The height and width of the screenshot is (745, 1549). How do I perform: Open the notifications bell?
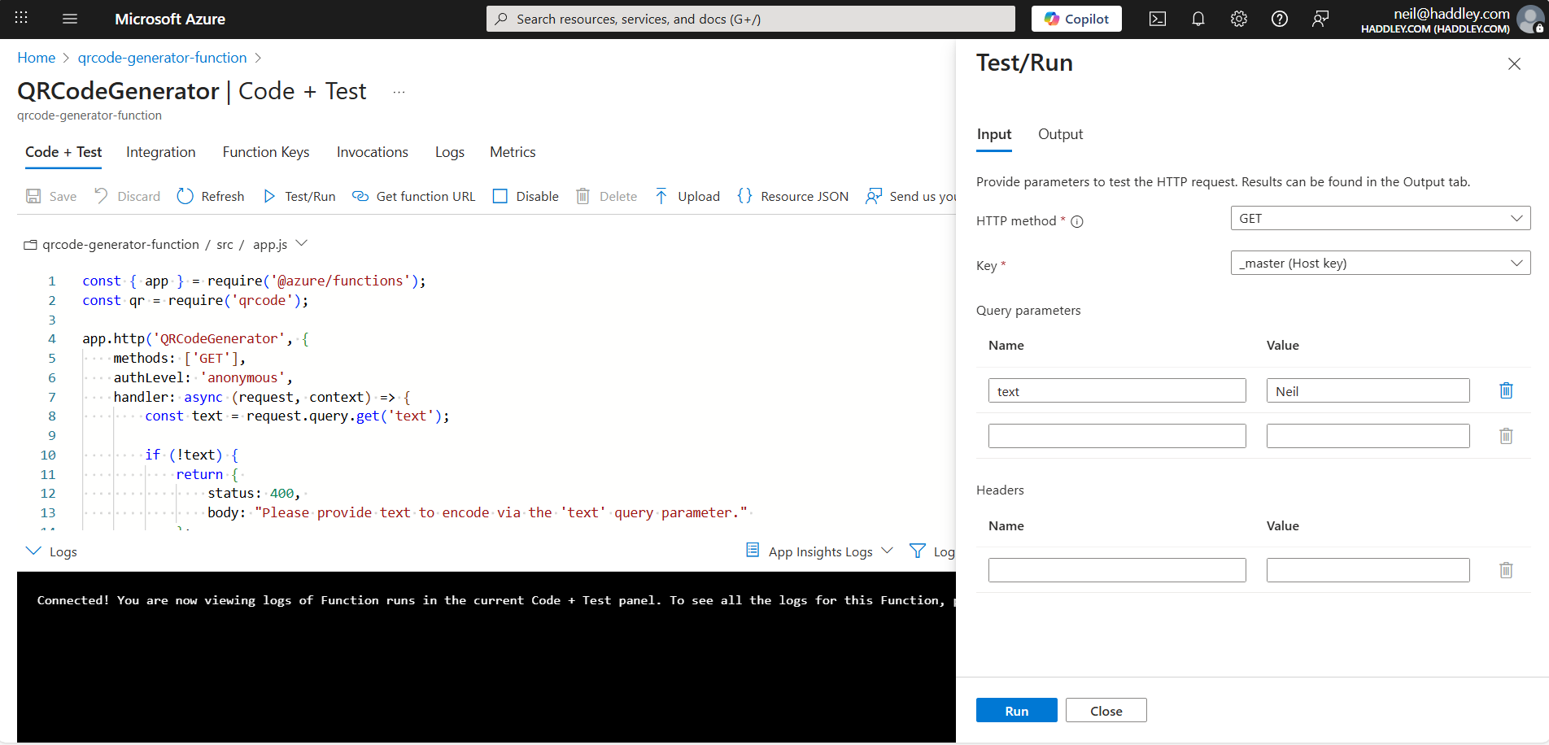pyautogui.click(x=1198, y=19)
